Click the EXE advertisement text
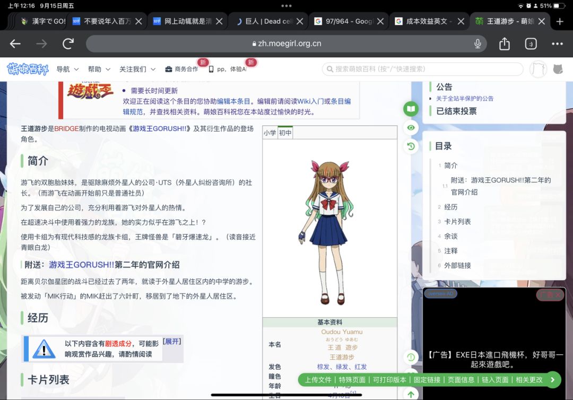The height and width of the screenshot is (400, 573). [496, 360]
